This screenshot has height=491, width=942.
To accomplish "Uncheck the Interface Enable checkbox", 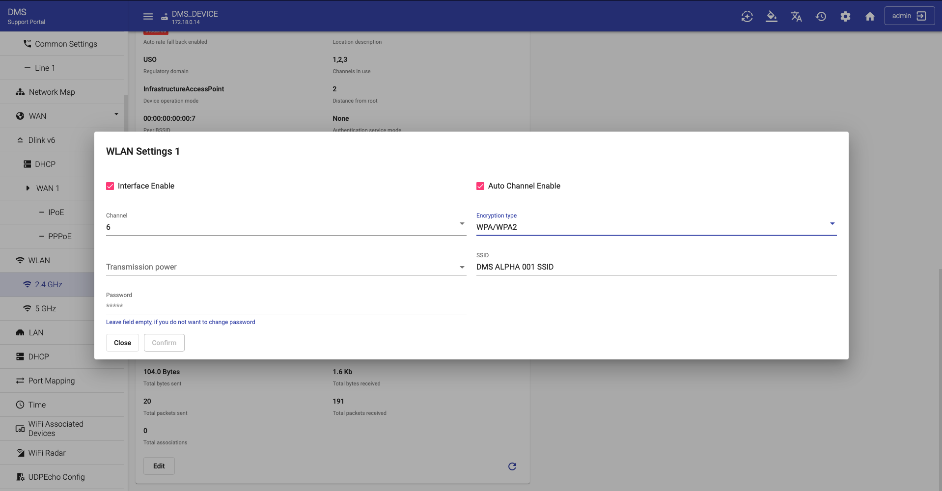I will pos(110,186).
